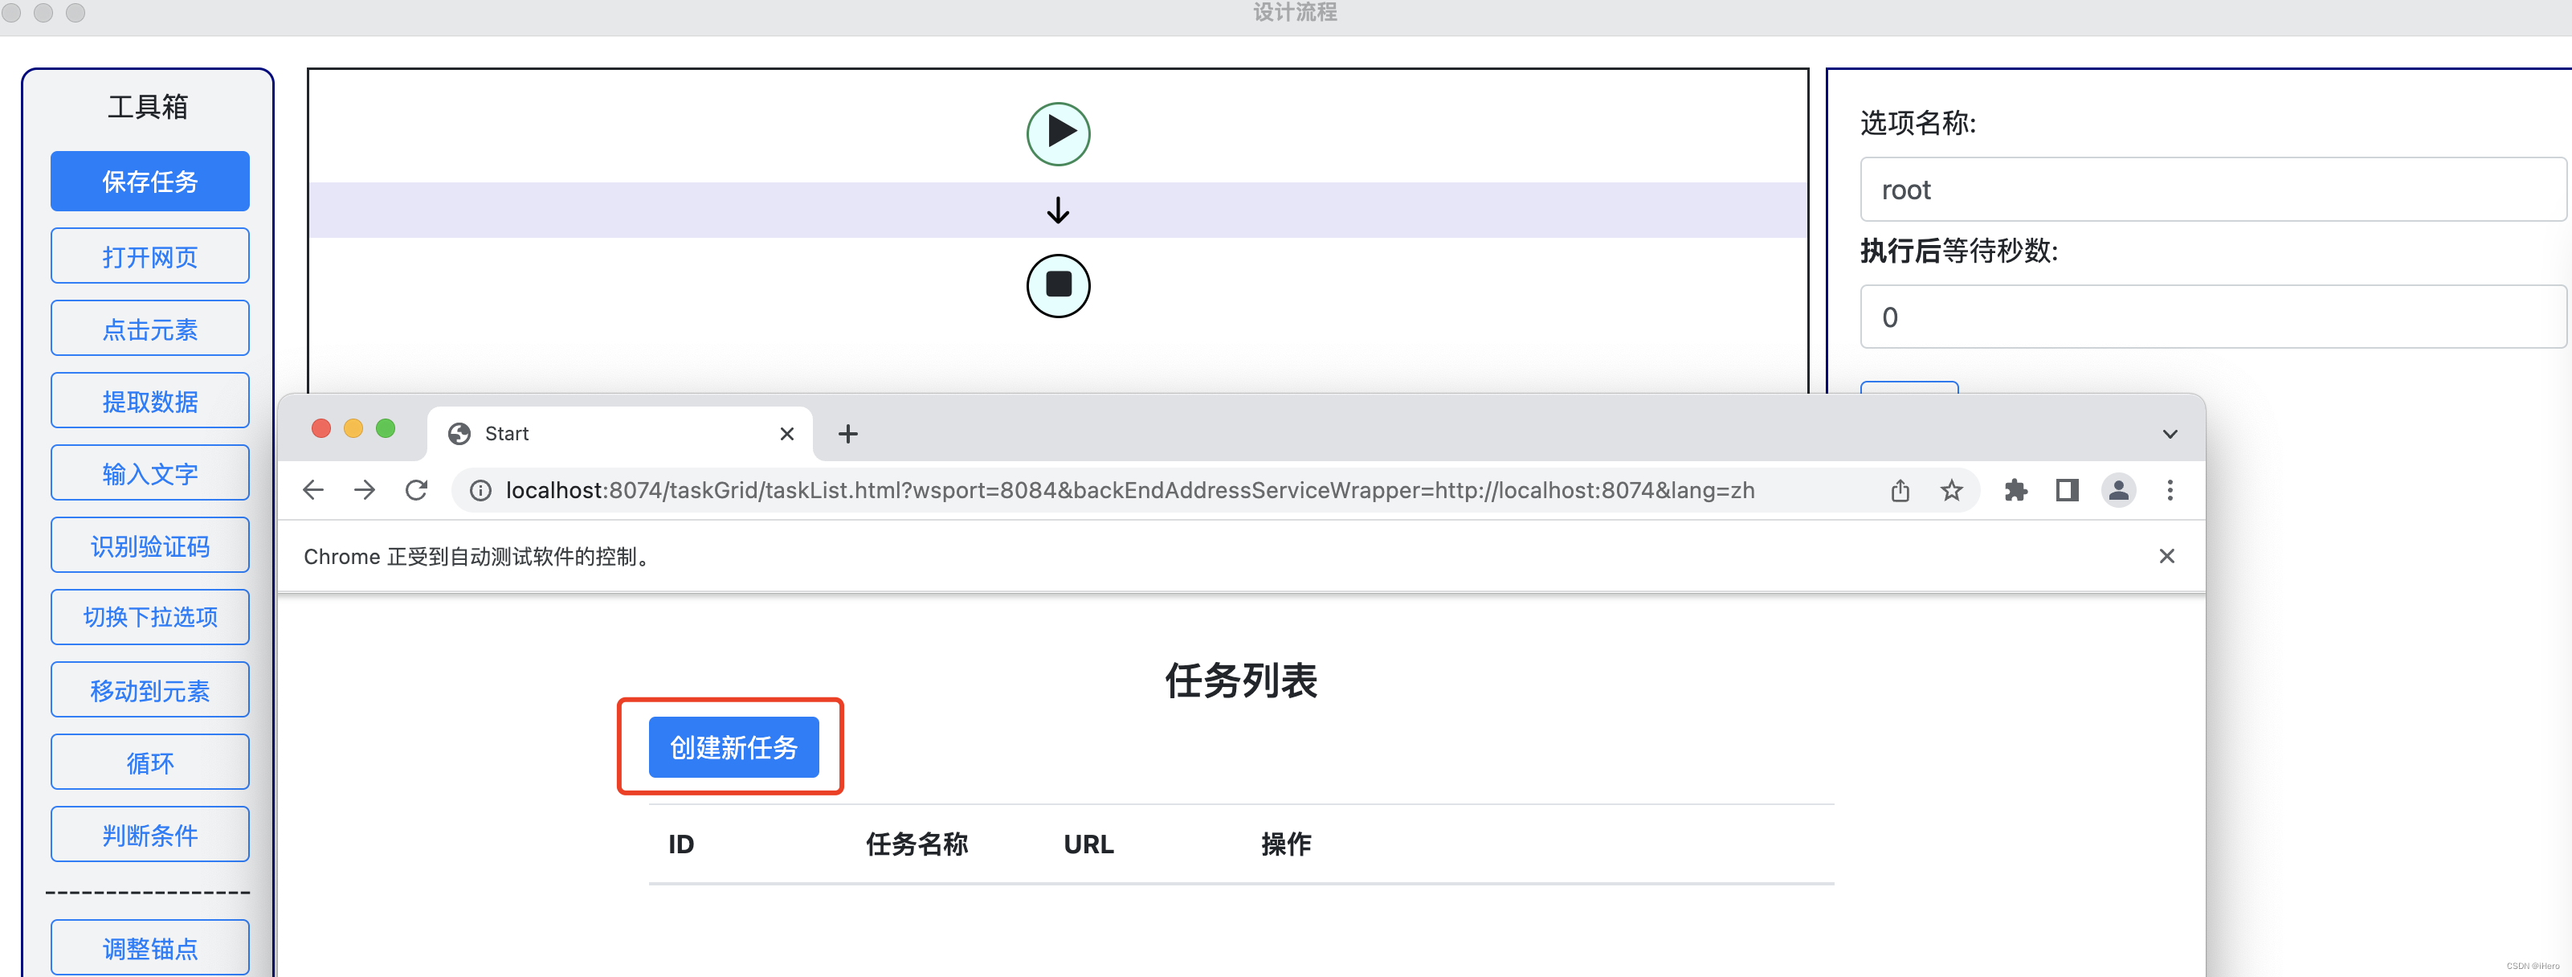Click the start play node in flow
This screenshot has height=977, width=2572.
click(x=1057, y=134)
